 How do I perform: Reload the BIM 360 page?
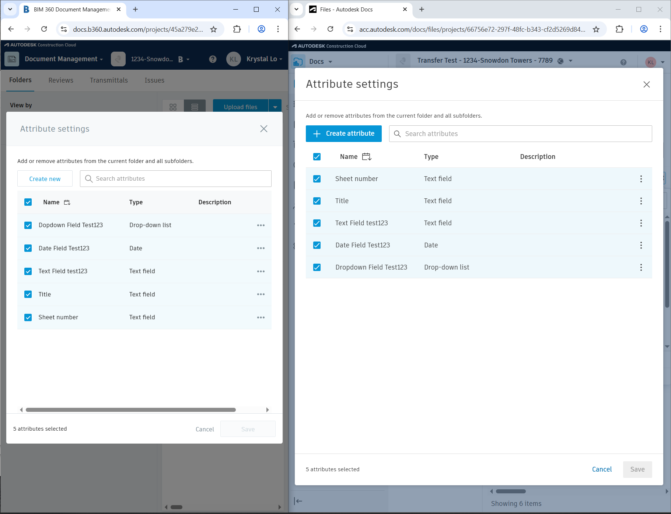point(44,29)
